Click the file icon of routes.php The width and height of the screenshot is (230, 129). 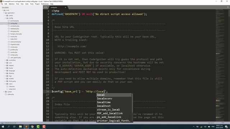click(9, 52)
